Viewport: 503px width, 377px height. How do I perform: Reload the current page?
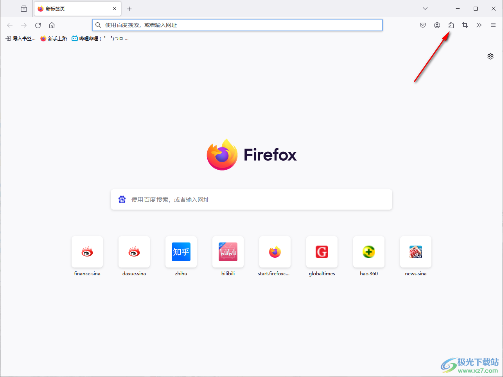[x=38, y=25]
